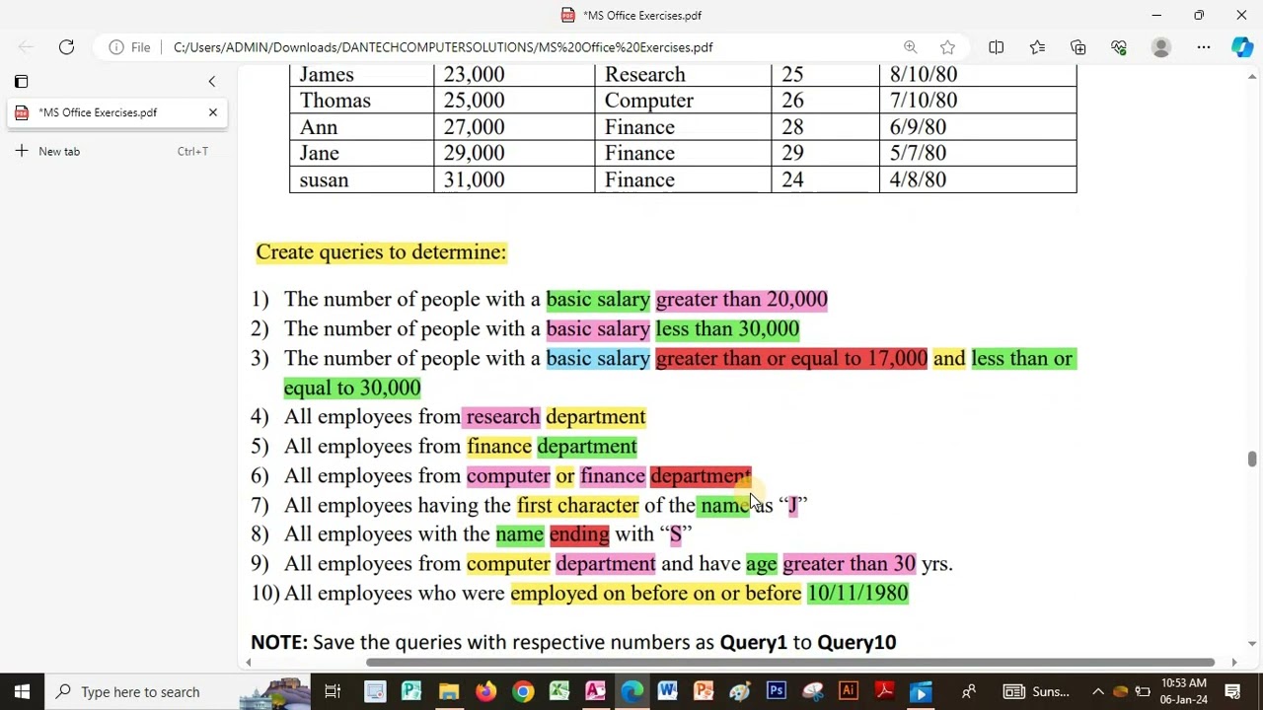The height and width of the screenshot is (710, 1263).
Task: Open Microsoft Publisher from taskbar
Action: tap(411, 691)
